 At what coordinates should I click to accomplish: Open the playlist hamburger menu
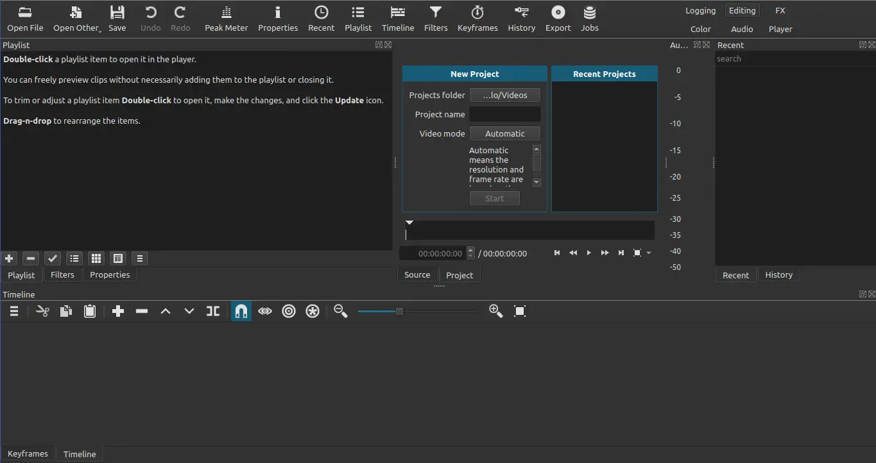pos(140,258)
